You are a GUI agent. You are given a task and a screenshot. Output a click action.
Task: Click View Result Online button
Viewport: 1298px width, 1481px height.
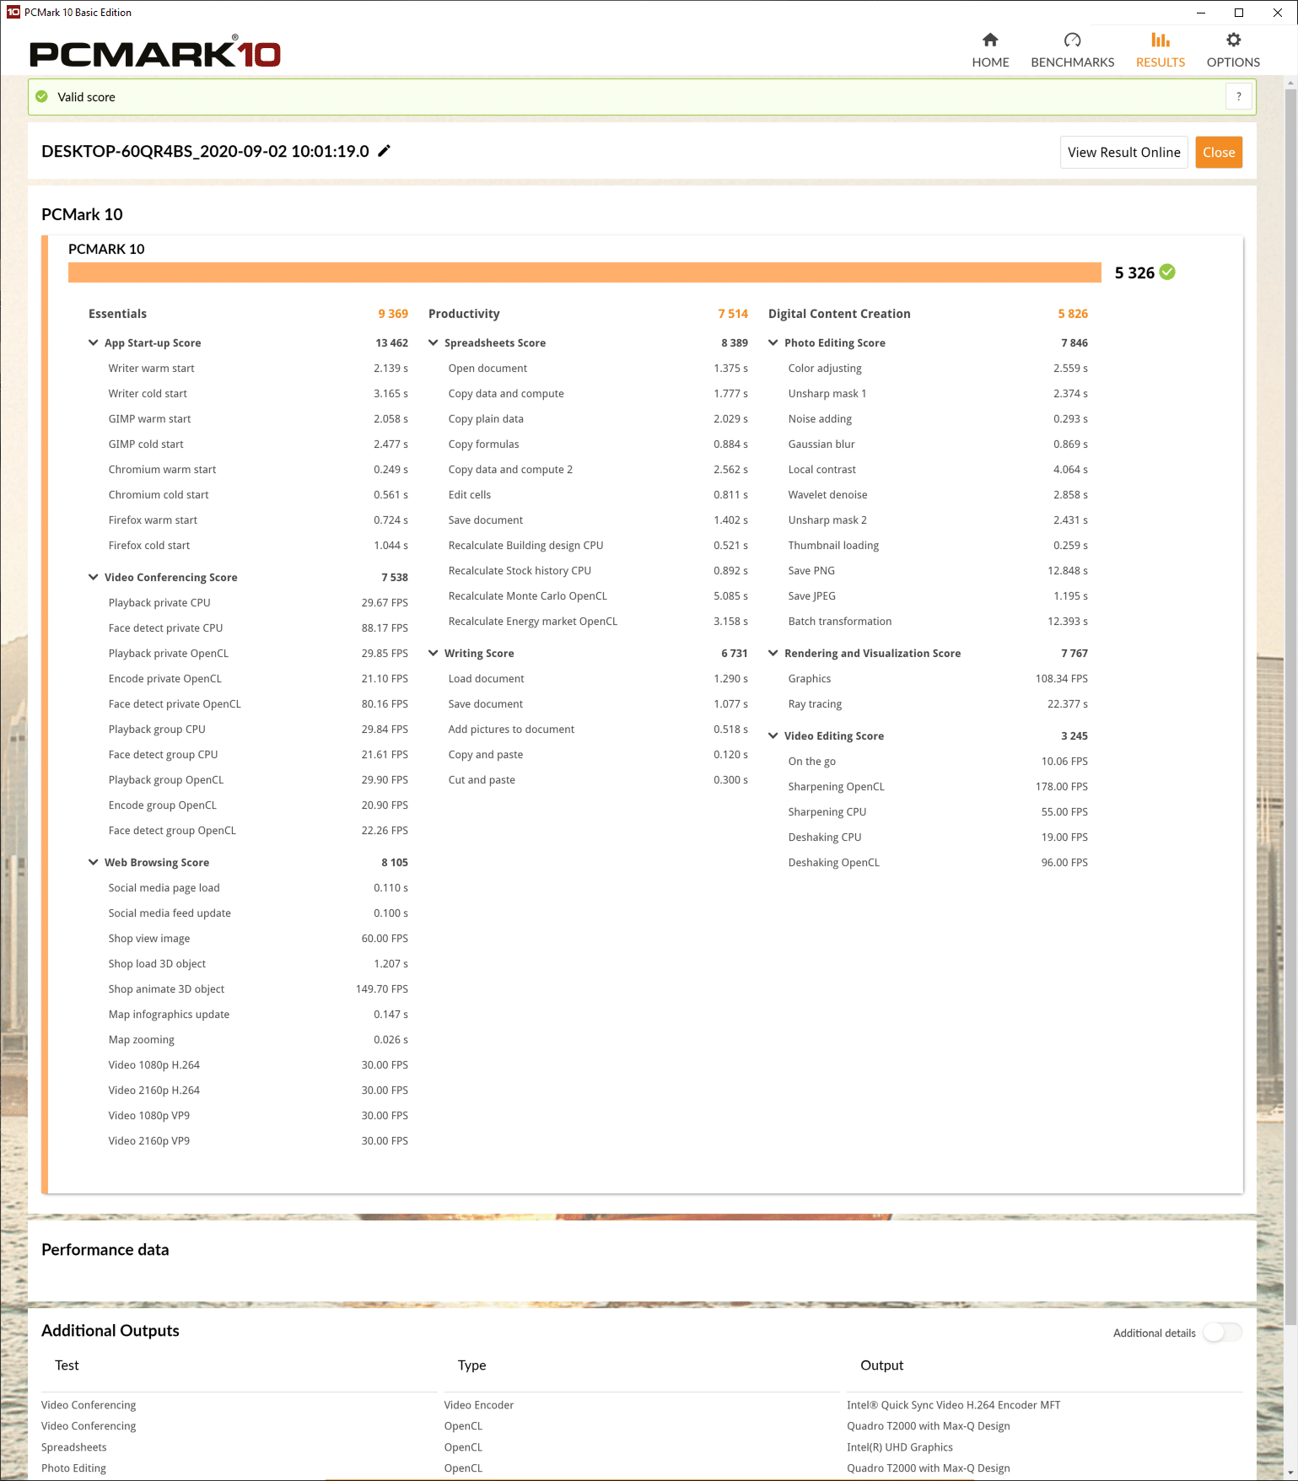(x=1123, y=152)
